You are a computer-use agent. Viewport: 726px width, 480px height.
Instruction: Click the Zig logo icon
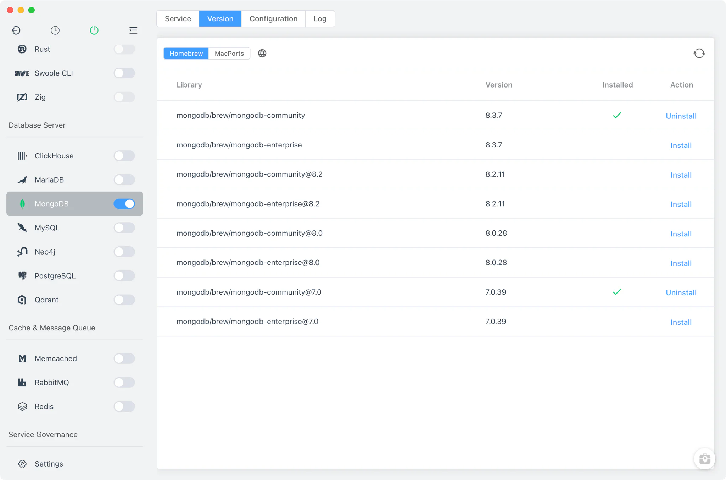22,97
